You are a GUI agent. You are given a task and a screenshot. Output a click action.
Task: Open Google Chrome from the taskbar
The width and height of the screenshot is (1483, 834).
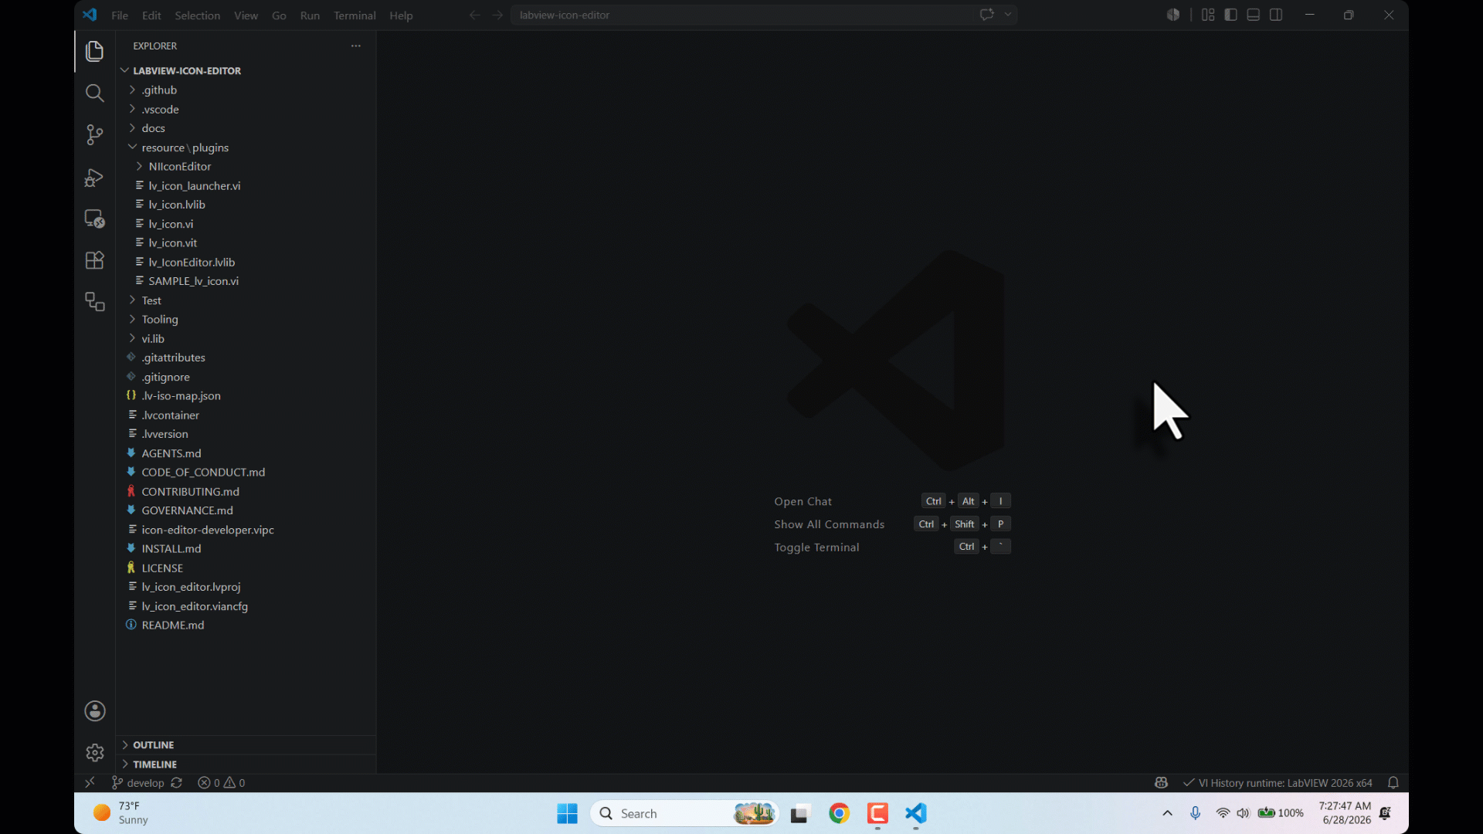(839, 813)
